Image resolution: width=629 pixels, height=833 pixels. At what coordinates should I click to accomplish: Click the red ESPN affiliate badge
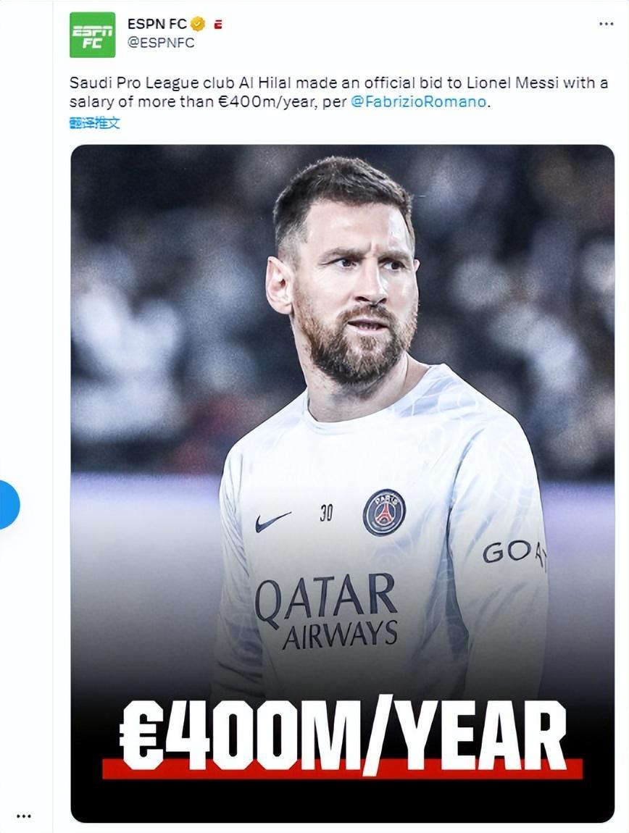(x=217, y=24)
